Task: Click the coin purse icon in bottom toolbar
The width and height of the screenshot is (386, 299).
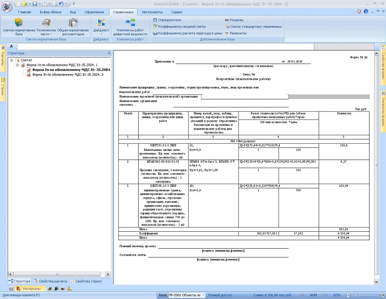Action: point(69,289)
